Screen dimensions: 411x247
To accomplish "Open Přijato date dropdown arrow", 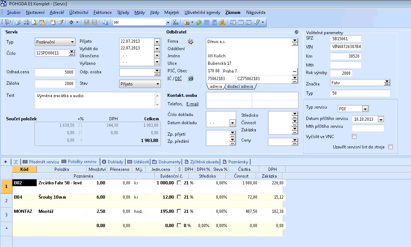I will (x=157, y=42).
